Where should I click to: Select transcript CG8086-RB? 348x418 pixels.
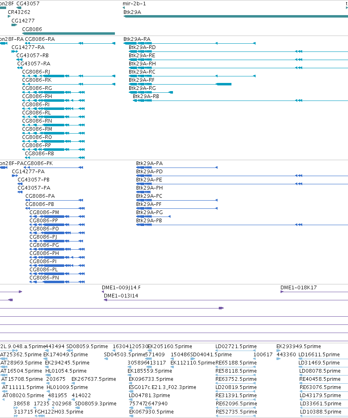click(40, 154)
